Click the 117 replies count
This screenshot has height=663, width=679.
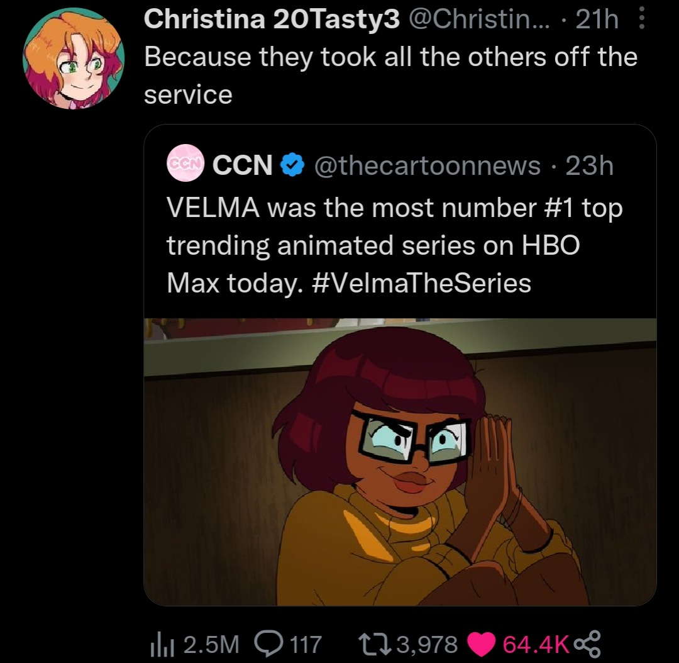[305, 643]
